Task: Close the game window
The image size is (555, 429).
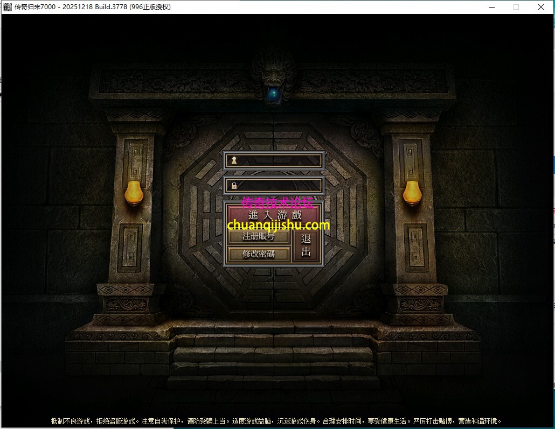Action: coord(541,7)
